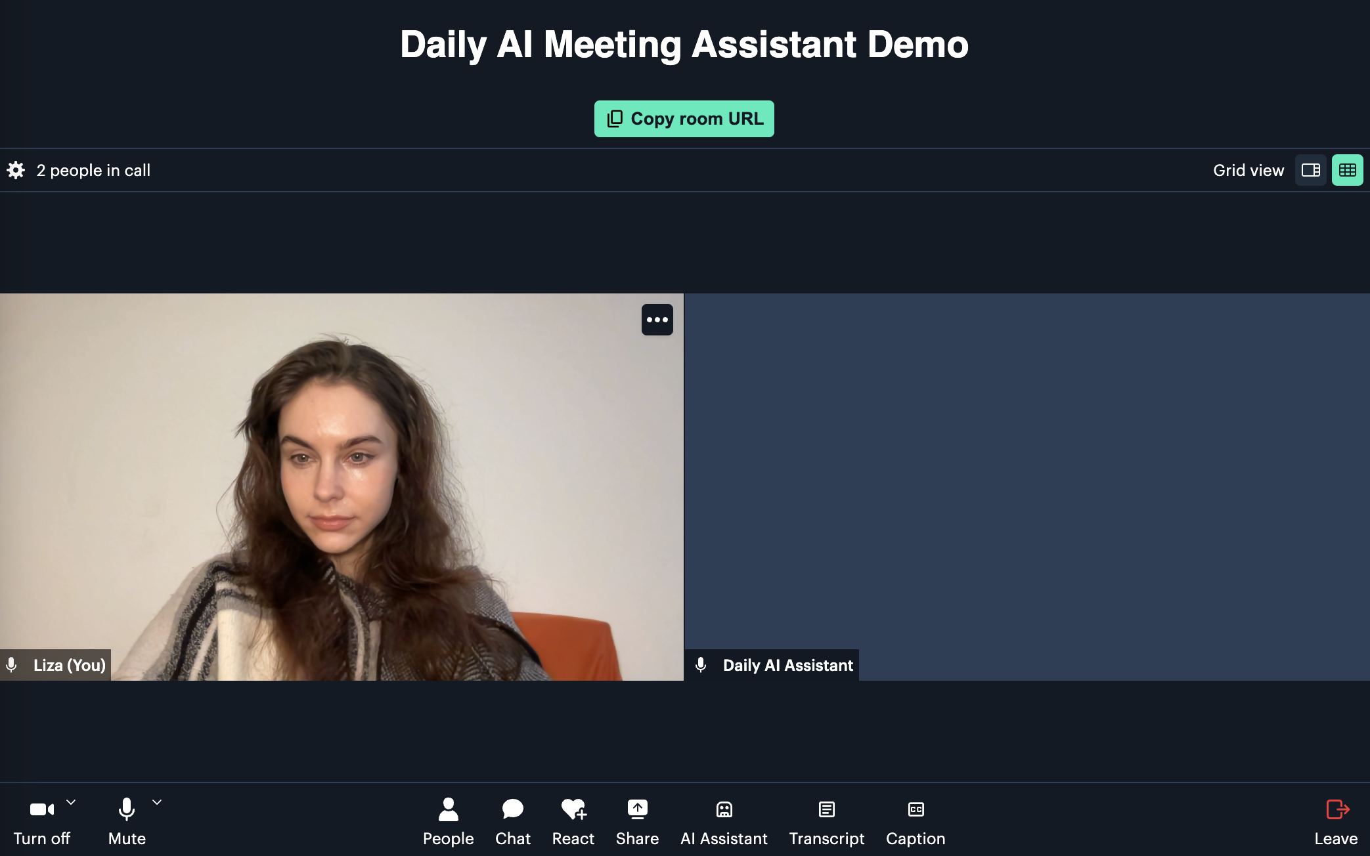Toggle the camera Turn off button
Image resolution: width=1370 pixels, height=856 pixels.
(41, 823)
